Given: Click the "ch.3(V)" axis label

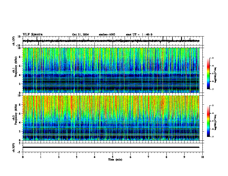Looking at the screenshot, I should [x=14, y=148].
